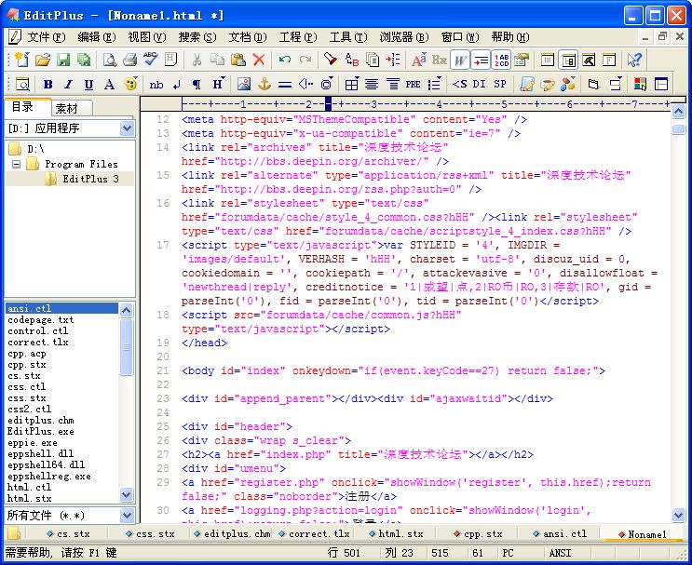The height and width of the screenshot is (565, 692).
Task: Open the Replace tool
Action: point(352,60)
